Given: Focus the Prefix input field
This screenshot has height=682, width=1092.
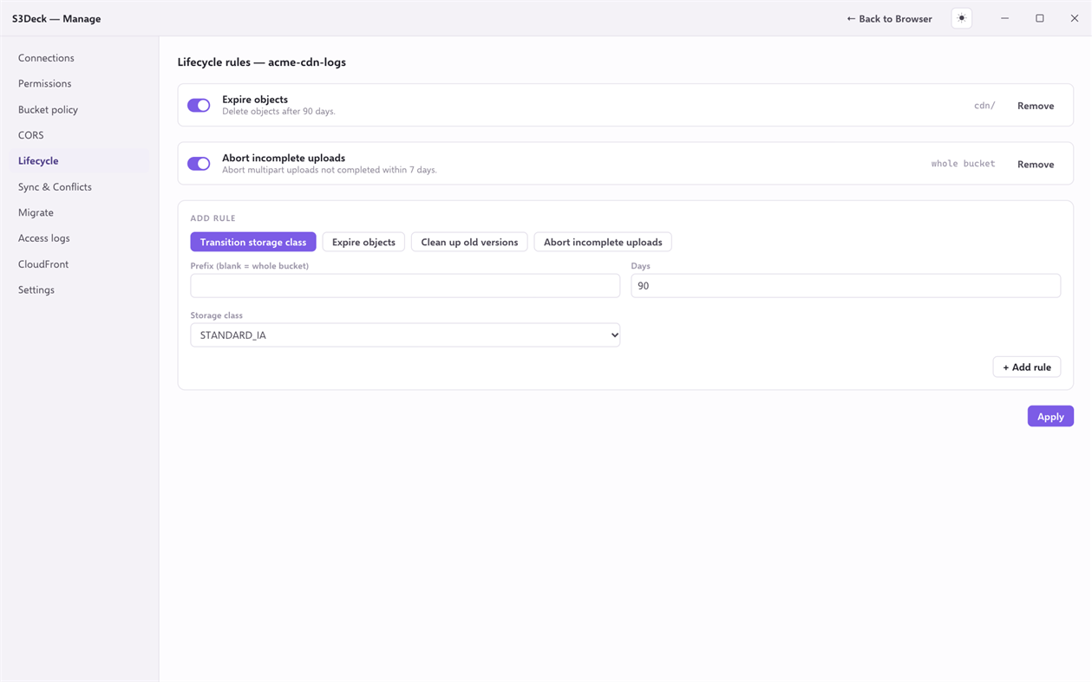Looking at the screenshot, I should click(x=405, y=286).
